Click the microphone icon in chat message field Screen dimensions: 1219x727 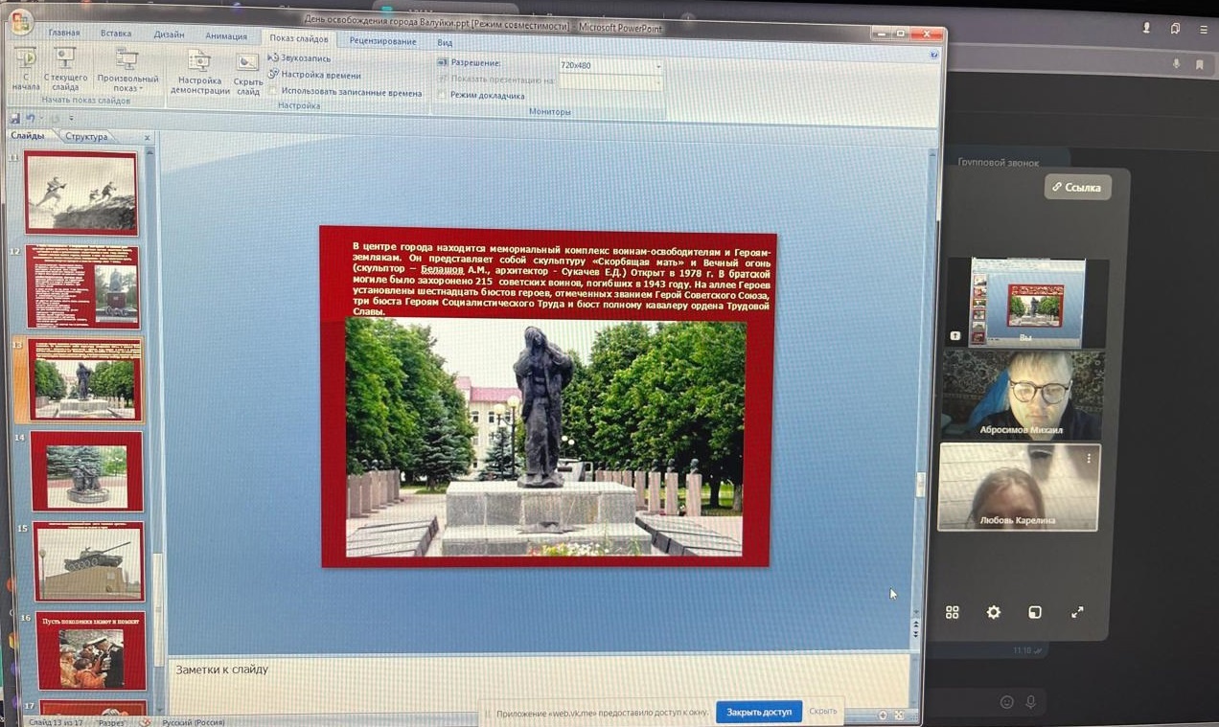[x=1030, y=702]
